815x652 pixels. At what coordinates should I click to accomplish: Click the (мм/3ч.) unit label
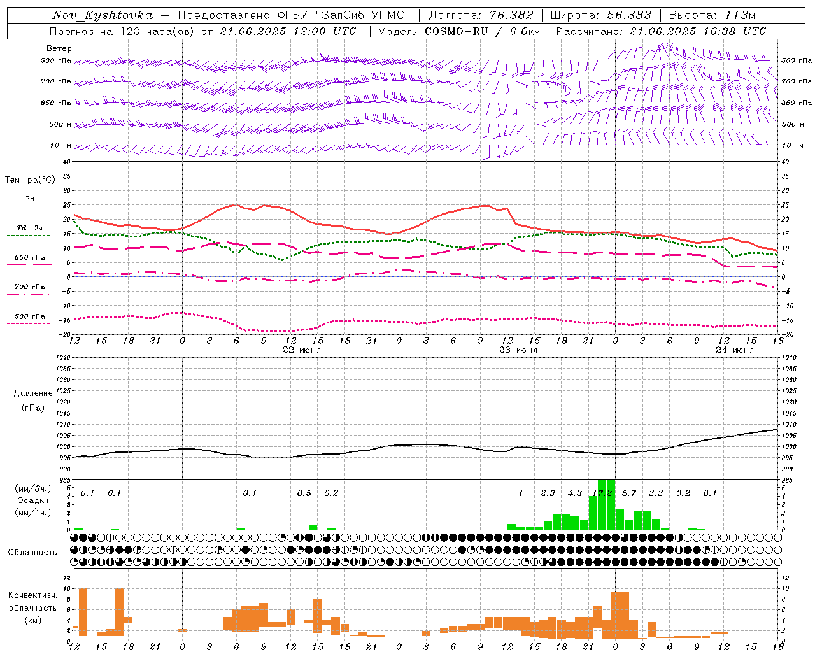click(x=33, y=488)
